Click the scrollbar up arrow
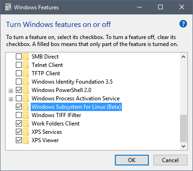The image size is (193, 171). point(183,57)
